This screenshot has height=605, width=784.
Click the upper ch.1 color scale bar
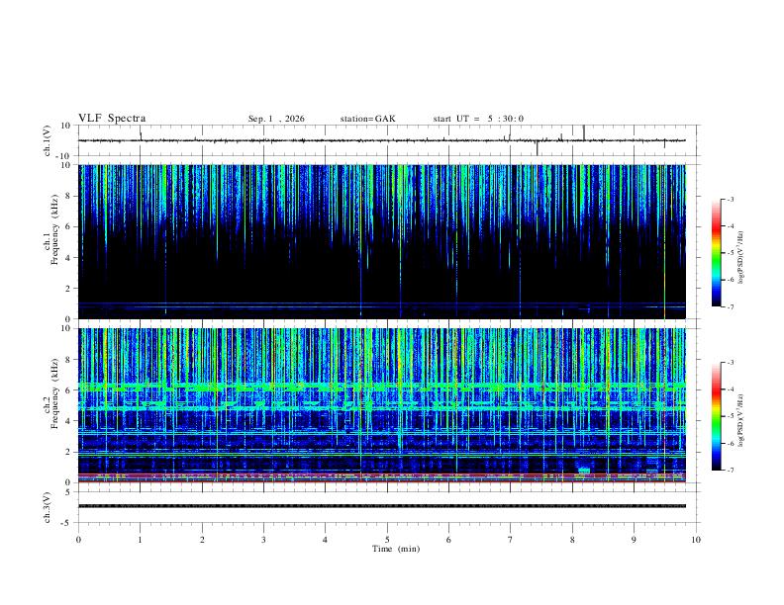716,253
